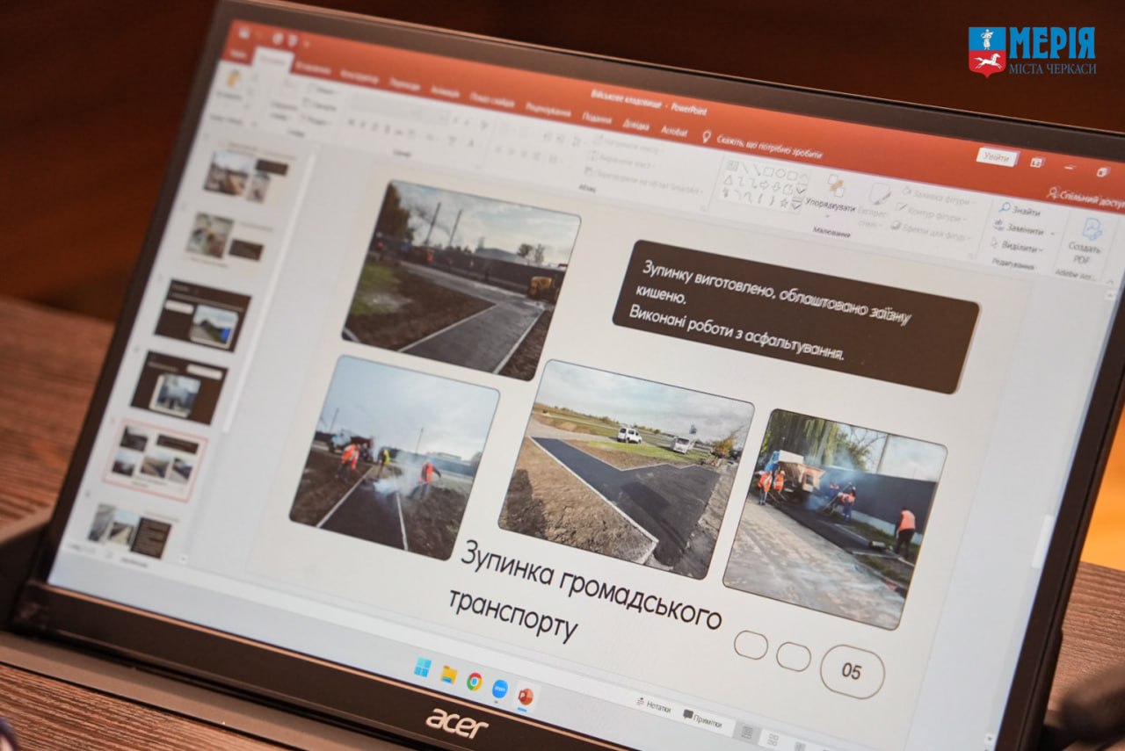
Task: Click the Знайти find icon
Action: pyautogui.click(x=1005, y=209)
